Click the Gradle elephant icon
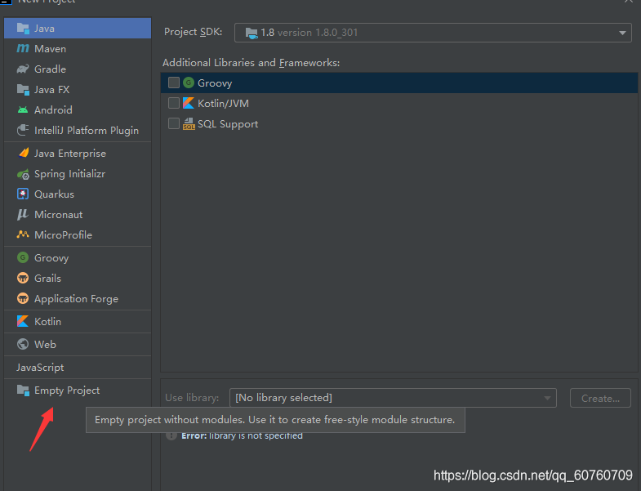The width and height of the screenshot is (641, 491). click(23, 69)
